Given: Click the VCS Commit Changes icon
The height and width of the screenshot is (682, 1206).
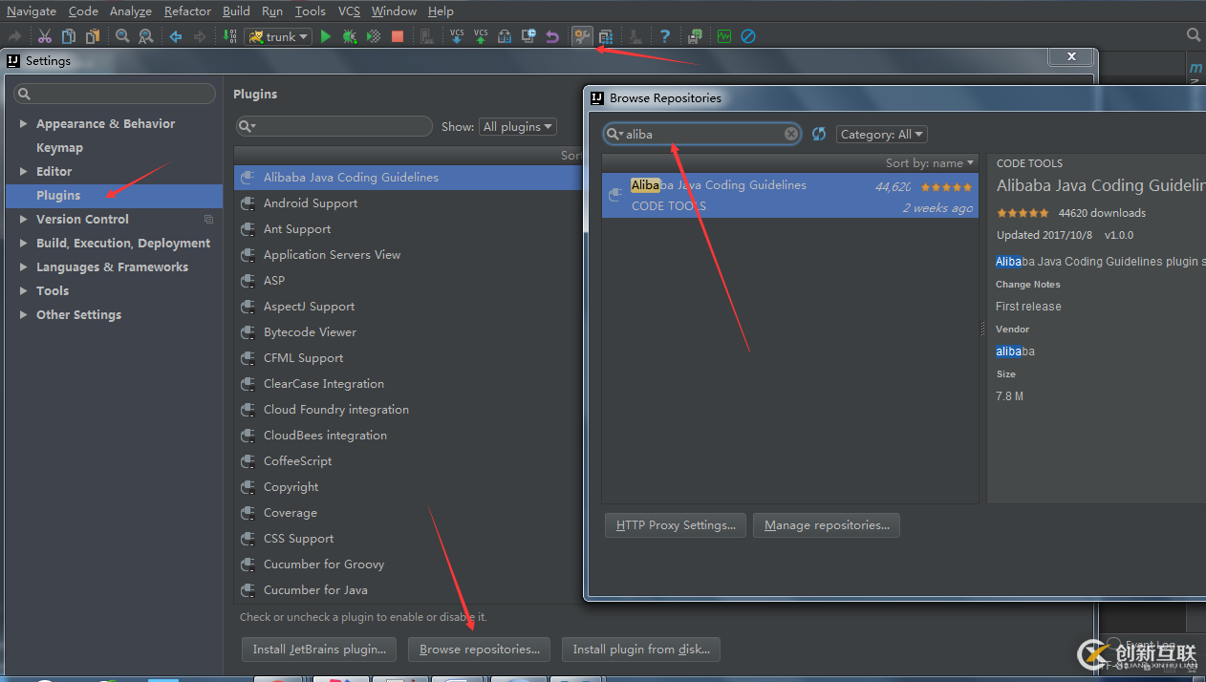Looking at the screenshot, I should point(481,36).
